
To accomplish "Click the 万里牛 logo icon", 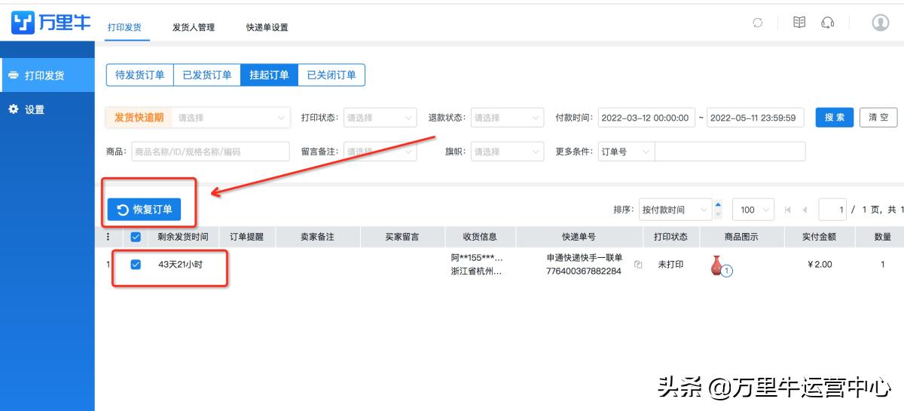I will (x=23, y=23).
